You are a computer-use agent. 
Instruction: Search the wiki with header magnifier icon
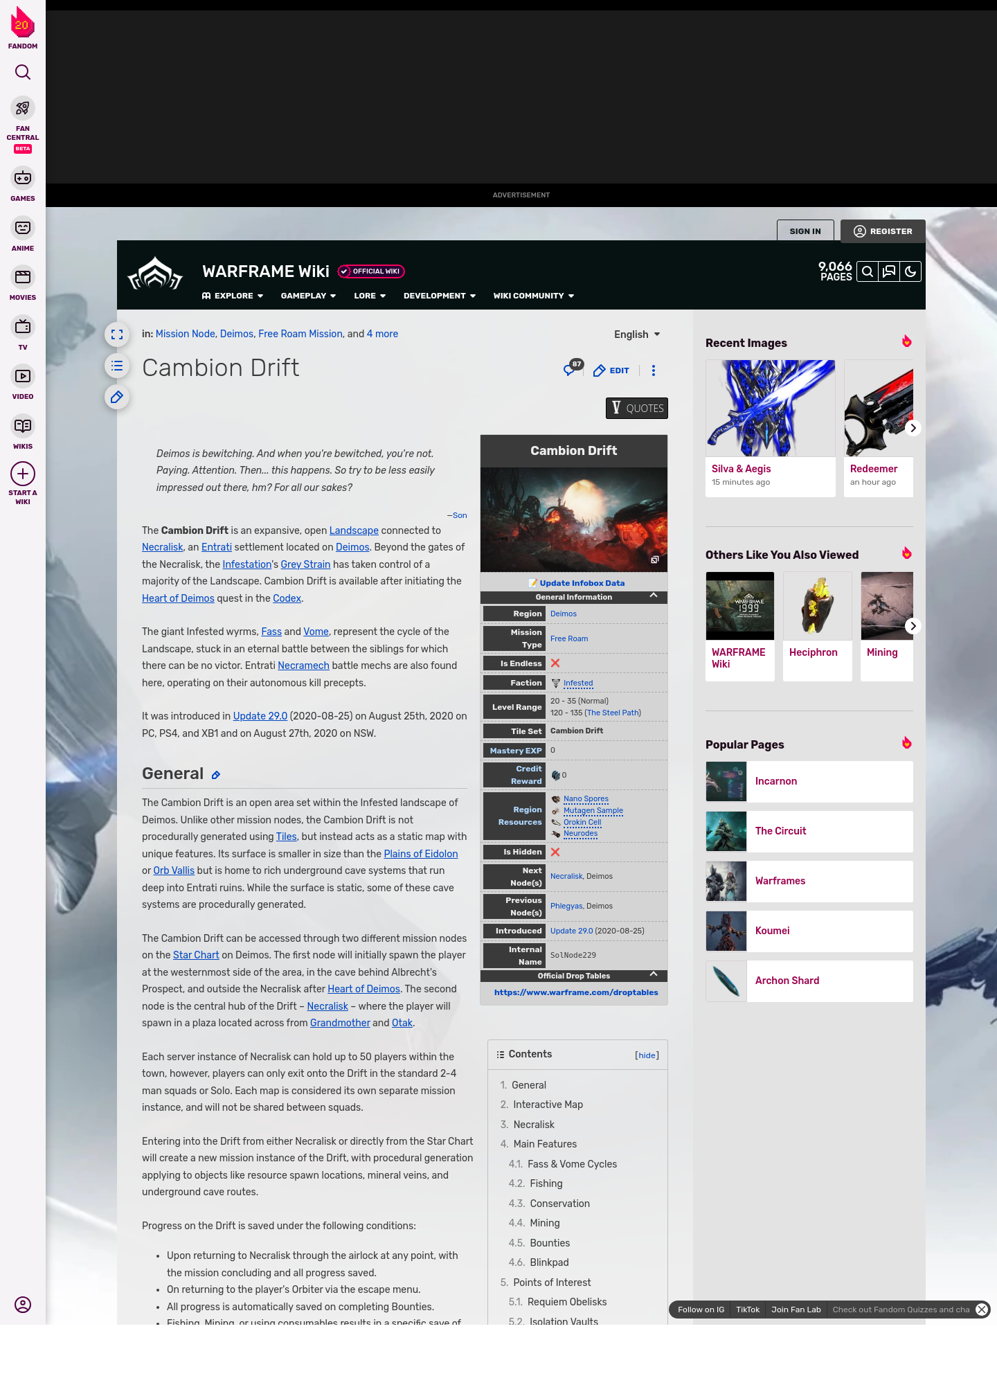(868, 271)
